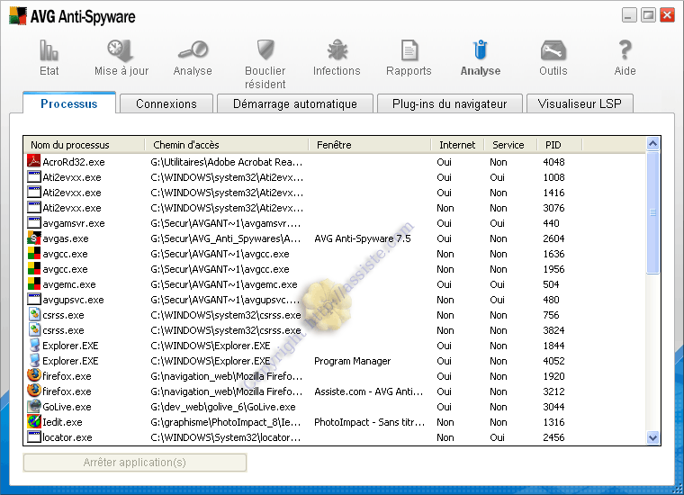Screen dimensions: 684x495
Task: Open the Aide question mark icon
Action: (625, 49)
